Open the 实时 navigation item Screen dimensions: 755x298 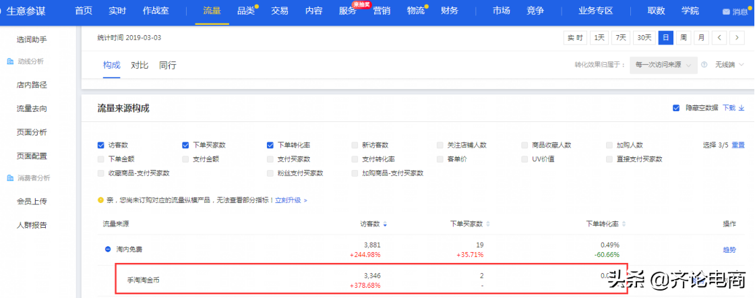117,11
